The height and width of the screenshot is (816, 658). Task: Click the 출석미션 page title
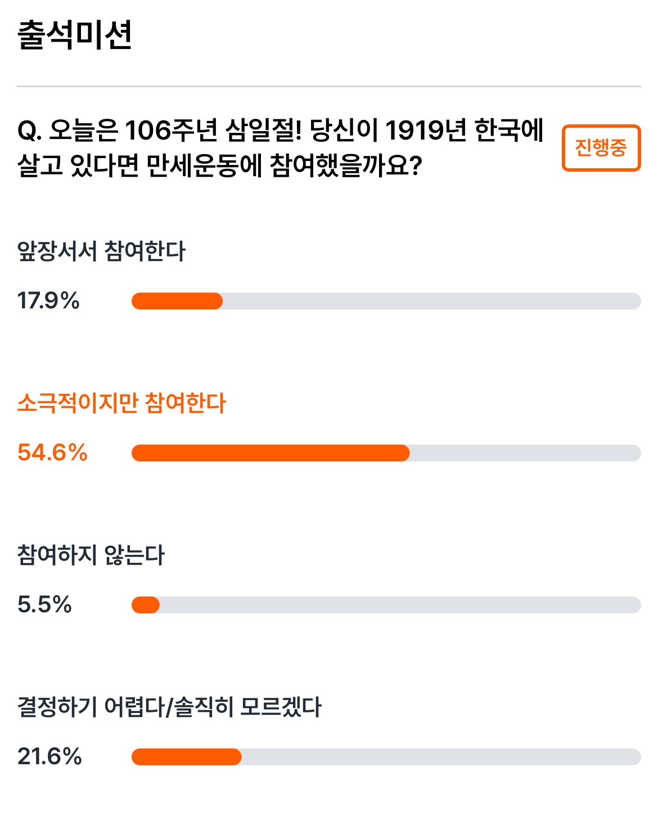click(75, 35)
